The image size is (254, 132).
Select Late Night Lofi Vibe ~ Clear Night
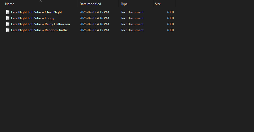[x=37, y=12]
